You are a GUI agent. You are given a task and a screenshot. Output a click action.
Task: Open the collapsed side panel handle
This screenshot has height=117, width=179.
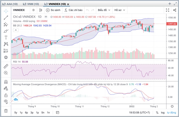[x=11, y=103]
